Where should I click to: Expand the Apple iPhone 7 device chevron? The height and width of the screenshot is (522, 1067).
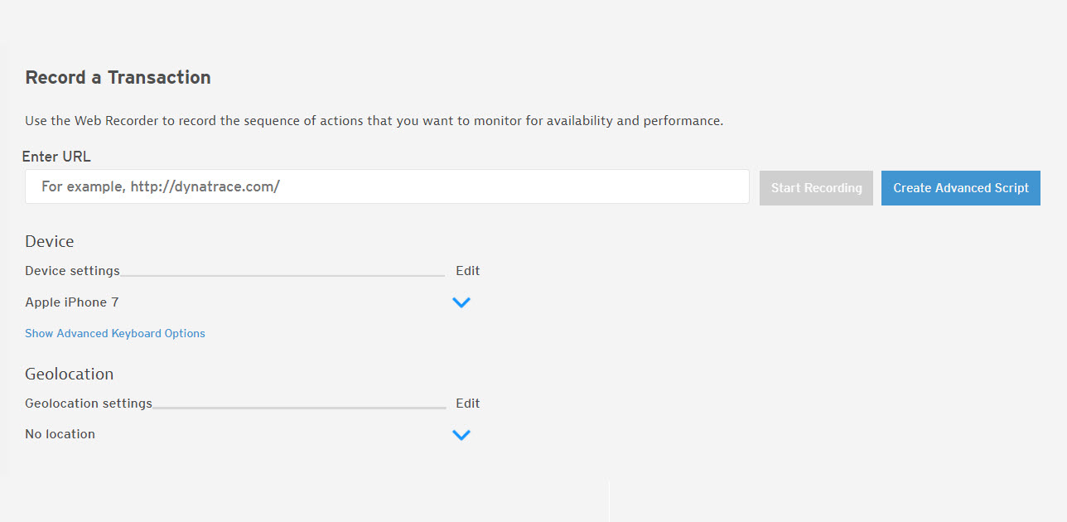coord(461,302)
